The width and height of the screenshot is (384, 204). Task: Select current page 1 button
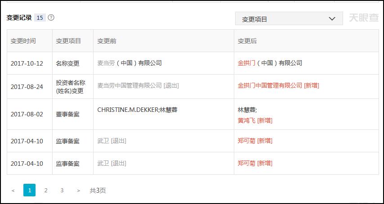click(29, 190)
